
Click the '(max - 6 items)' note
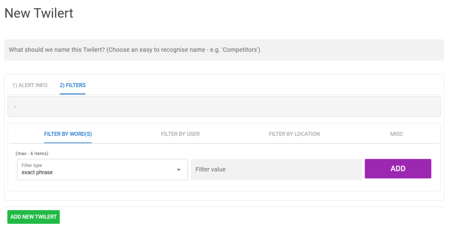(x=32, y=154)
